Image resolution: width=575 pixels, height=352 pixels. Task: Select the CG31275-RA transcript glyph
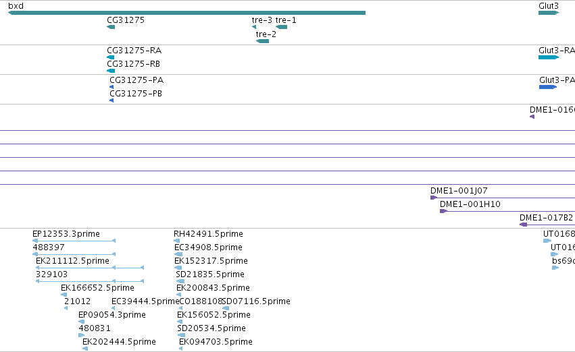click(110, 57)
